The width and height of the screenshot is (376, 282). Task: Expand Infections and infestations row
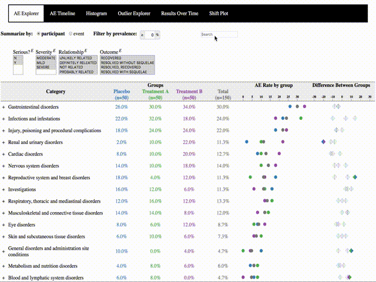(x=4, y=119)
